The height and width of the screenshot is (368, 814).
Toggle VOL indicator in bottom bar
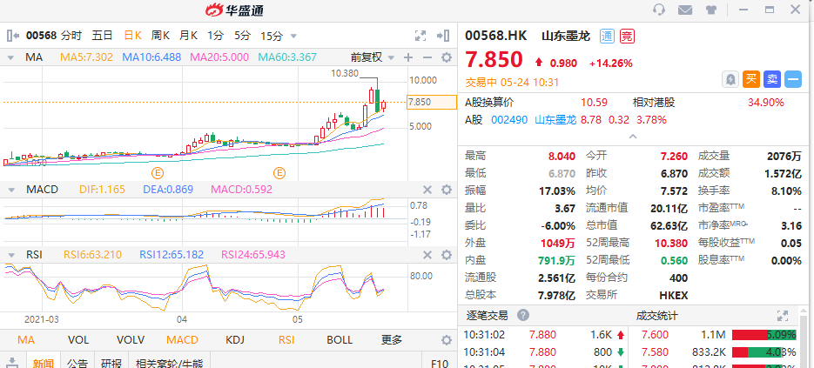(78, 340)
